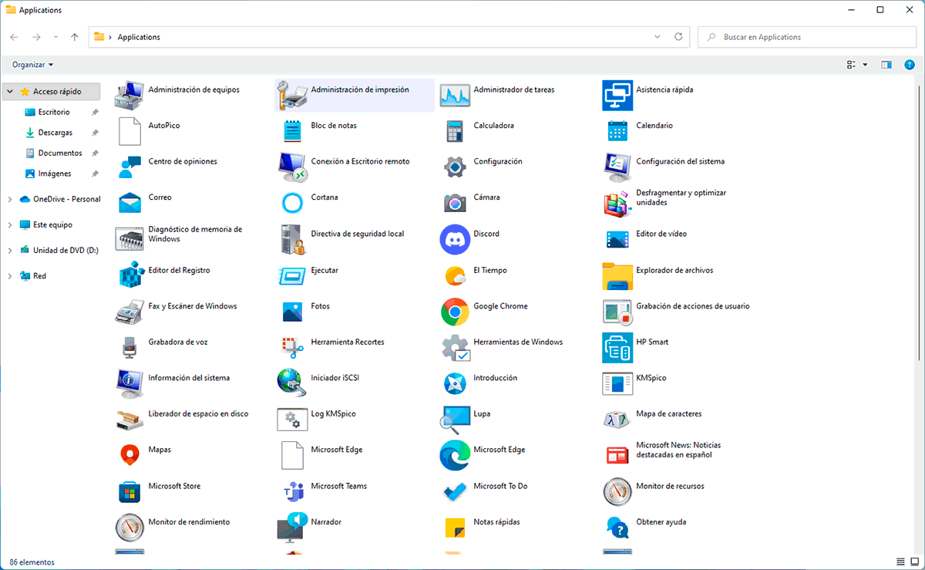Click the Configuración gear icon
925x570 pixels.
click(x=455, y=167)
